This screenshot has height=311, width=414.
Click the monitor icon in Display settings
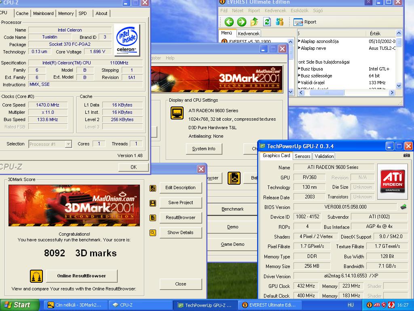pyautogui.click(x=177, y=113)
